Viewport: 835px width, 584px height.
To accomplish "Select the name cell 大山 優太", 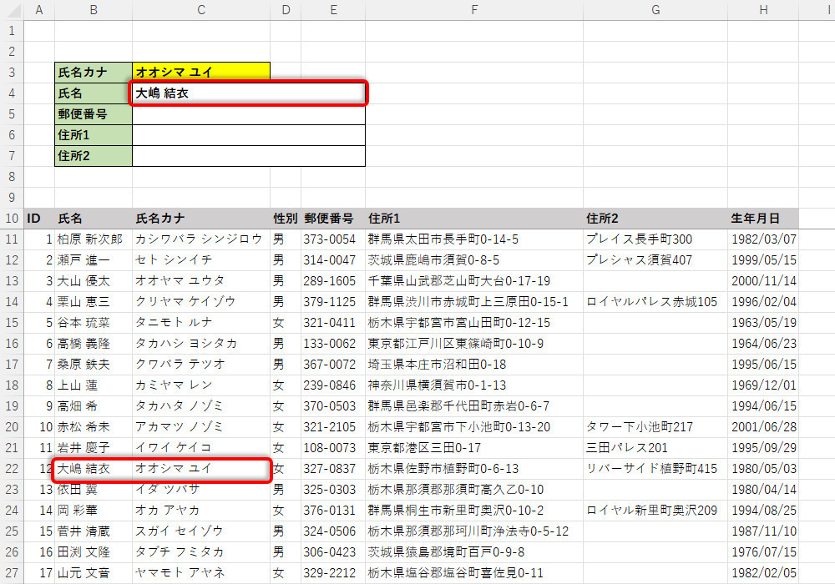I will coord(94,281).
